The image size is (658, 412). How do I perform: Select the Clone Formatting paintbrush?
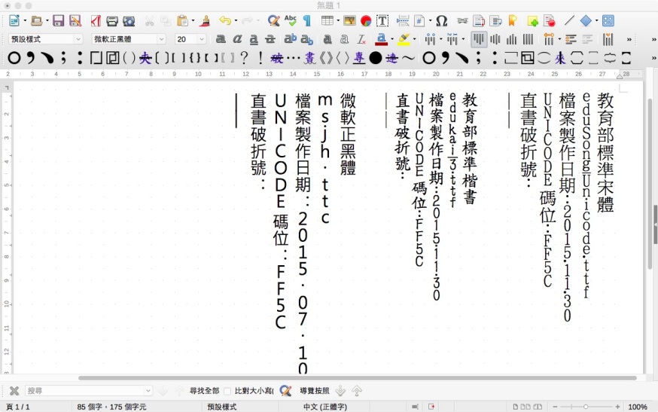(204, 21)
